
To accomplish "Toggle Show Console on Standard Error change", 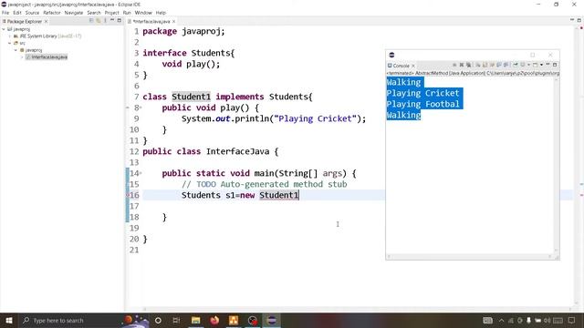I will click(x=506, y=65).
